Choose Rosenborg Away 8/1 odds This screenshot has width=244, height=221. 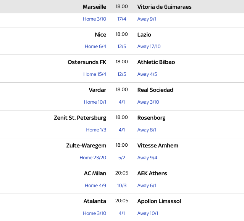(147, 130)
